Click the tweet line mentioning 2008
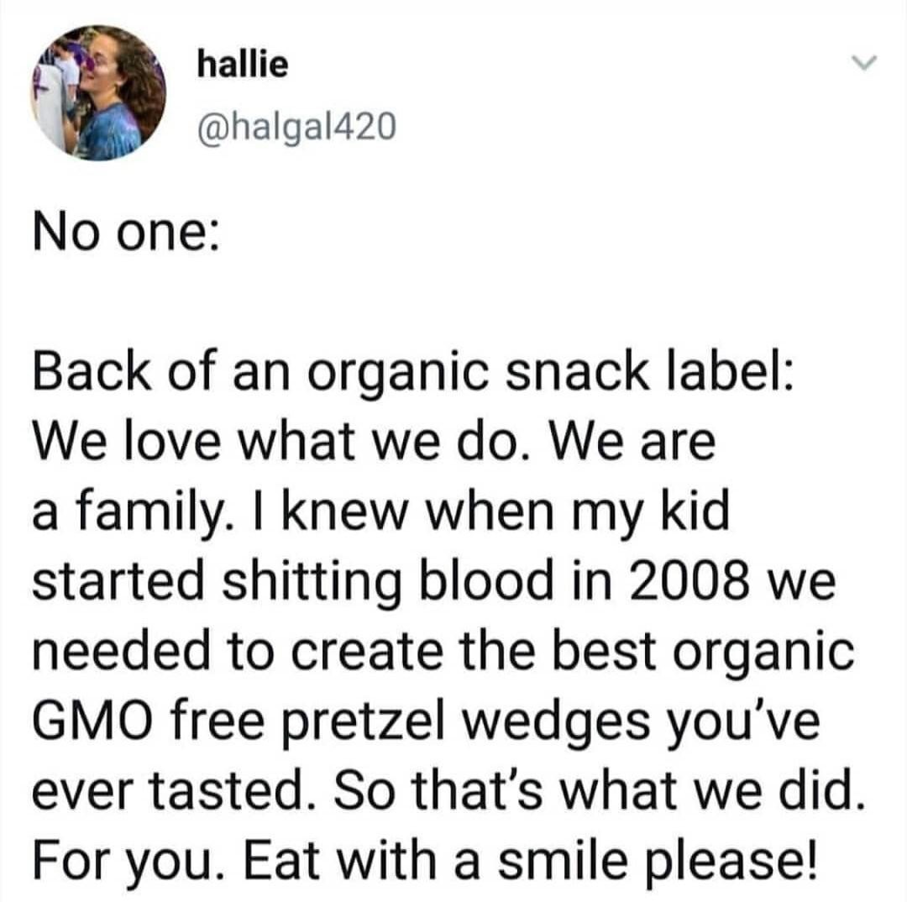The image size is (907, 902). tap(433, 579)
